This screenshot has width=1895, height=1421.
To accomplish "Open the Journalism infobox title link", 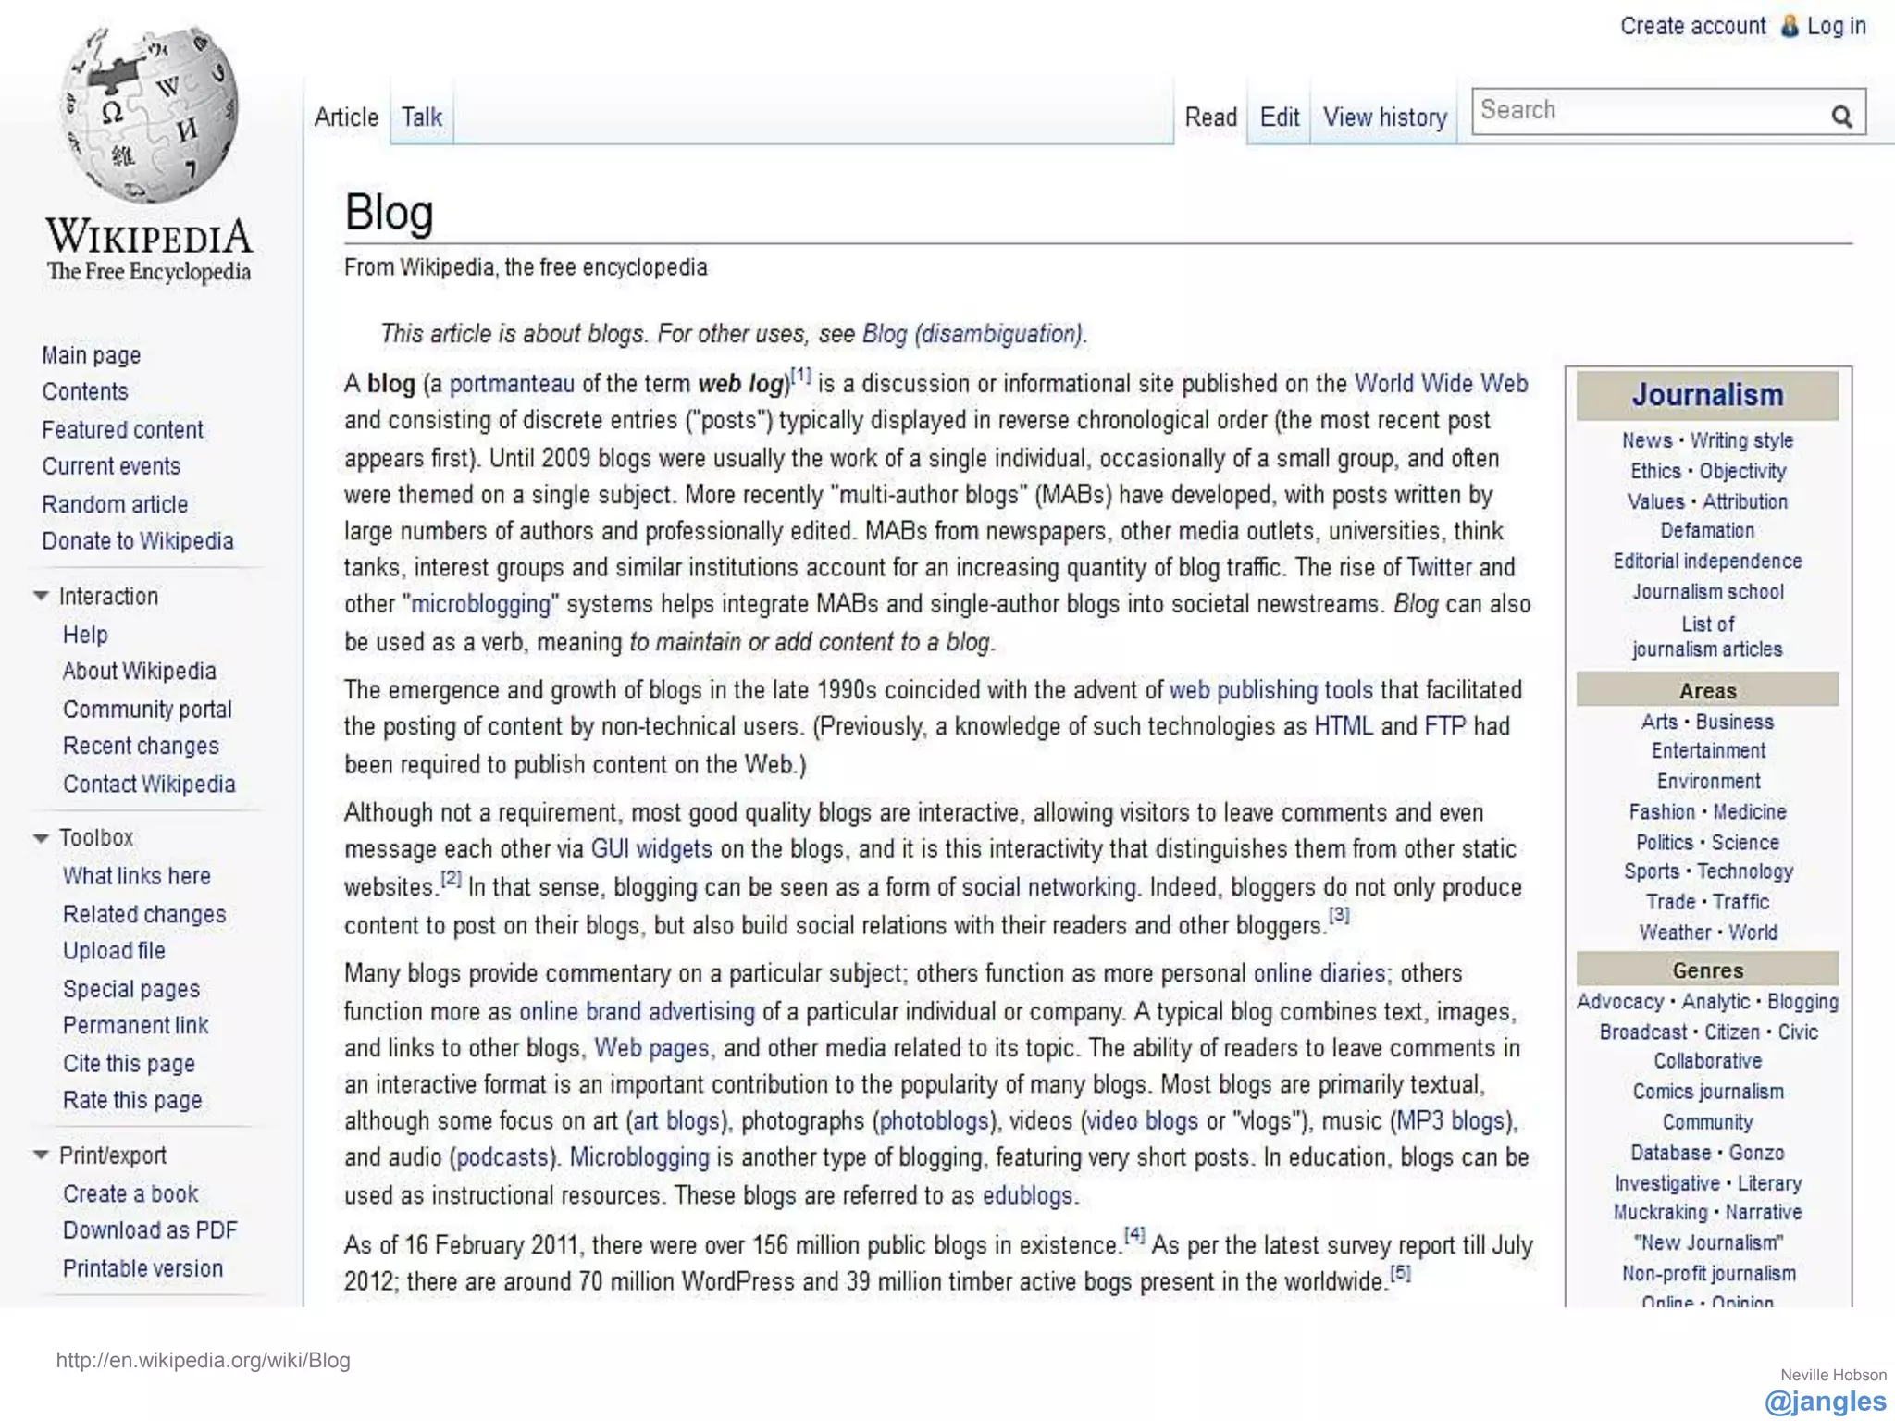I will pos(1707,395).
